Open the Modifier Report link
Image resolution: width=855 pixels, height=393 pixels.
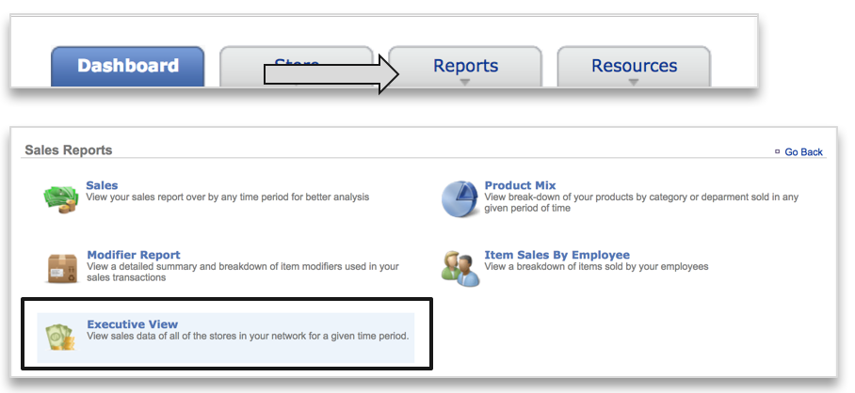(x=133, y=255)
